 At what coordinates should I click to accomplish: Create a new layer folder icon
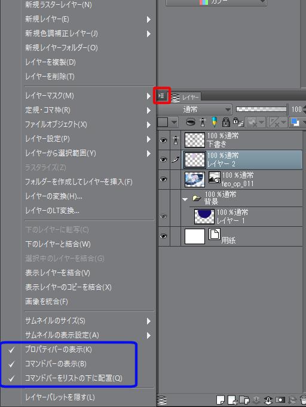click(244, 400)
